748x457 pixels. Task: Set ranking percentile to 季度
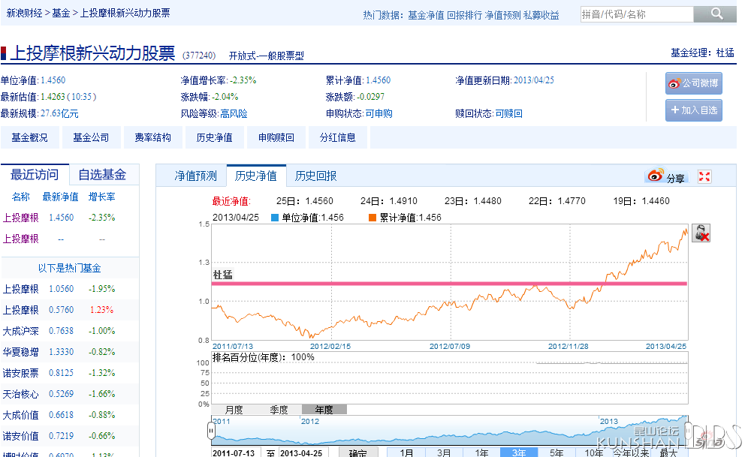[x=279, y=409]
